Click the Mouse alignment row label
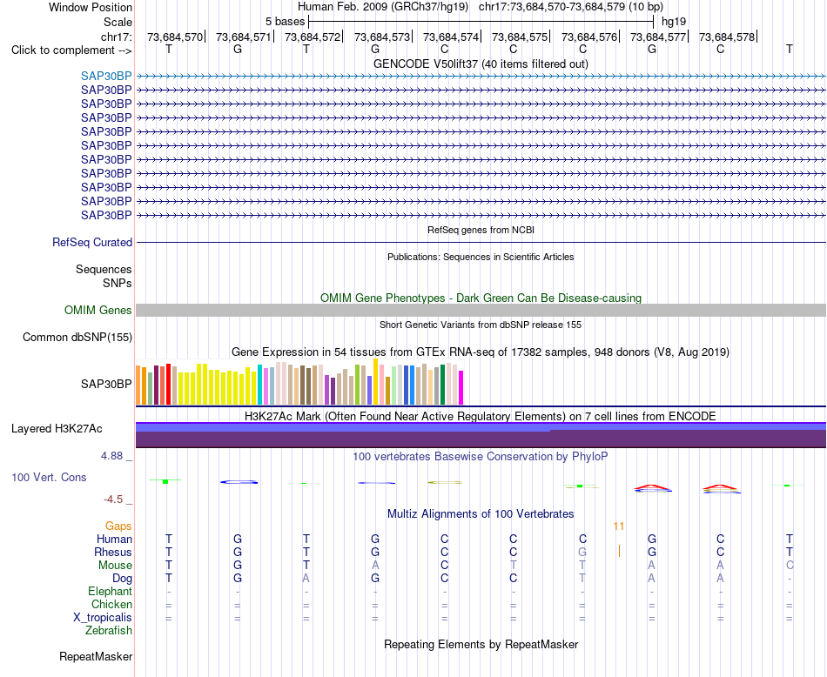This screenshot has height=677, width=827. coord(115,566)
